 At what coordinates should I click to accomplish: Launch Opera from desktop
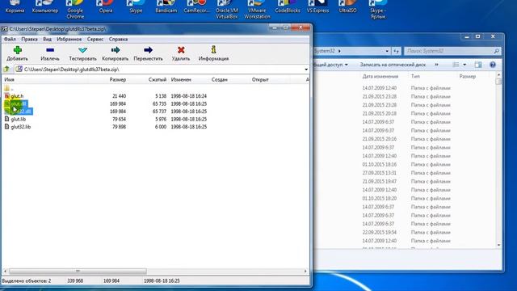click(x=106, y=6)
